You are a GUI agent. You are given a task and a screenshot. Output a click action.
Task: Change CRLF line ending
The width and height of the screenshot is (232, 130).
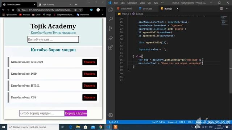[x=190, y=122]
